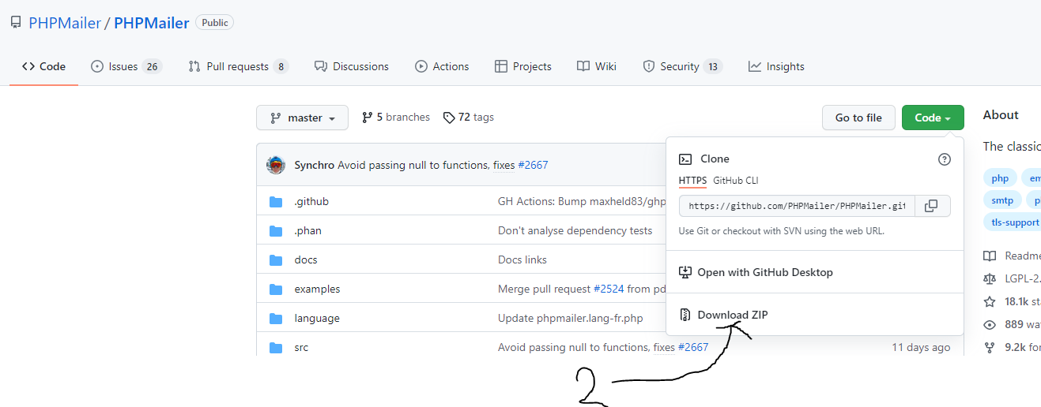1041x407 pixels.
Task: Go to the Discussions tab
Action: click(352, 66)
